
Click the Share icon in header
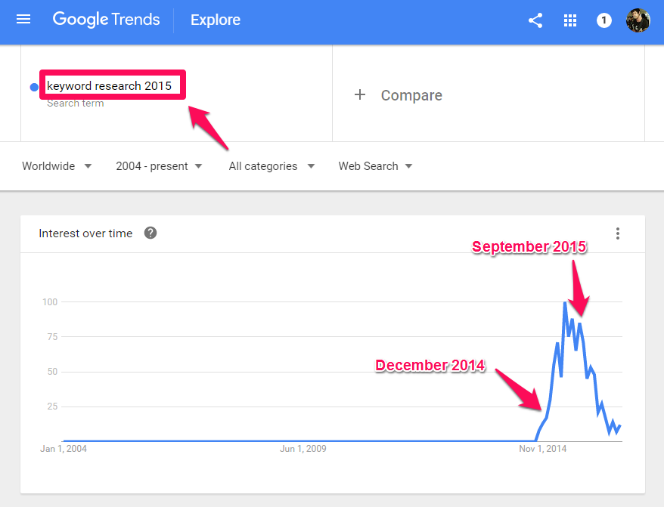[535, 20]
